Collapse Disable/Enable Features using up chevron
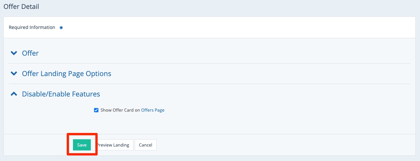The width and height of the screenshot is (420, 161). [x=14, y=94]
